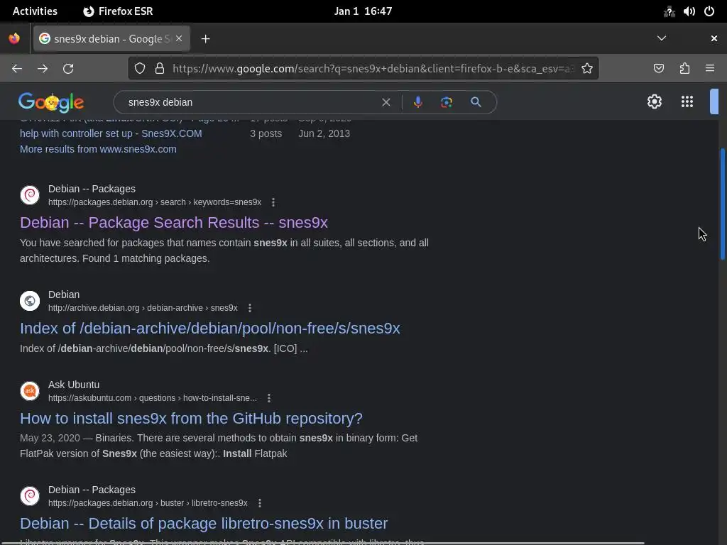Open Google quick settings gear

654,102
